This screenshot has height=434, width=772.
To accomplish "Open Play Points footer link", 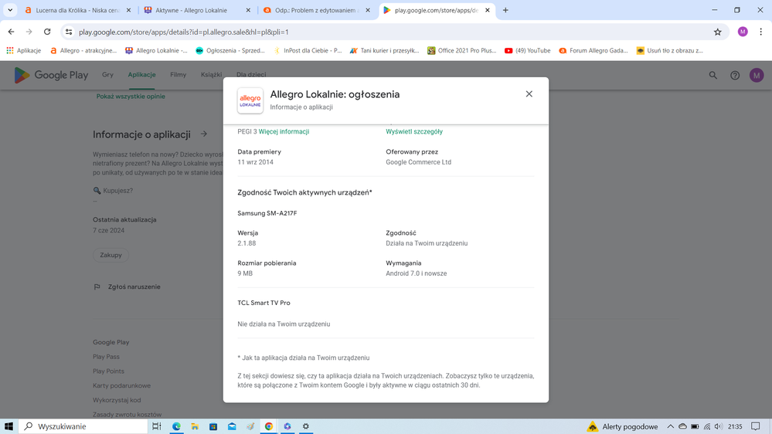I will (x=108, y=371).
